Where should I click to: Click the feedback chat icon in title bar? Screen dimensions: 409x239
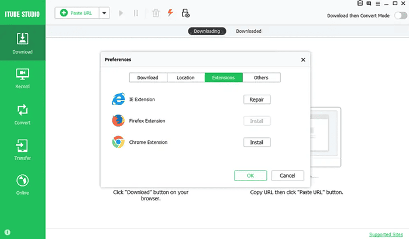pos(369,4)
